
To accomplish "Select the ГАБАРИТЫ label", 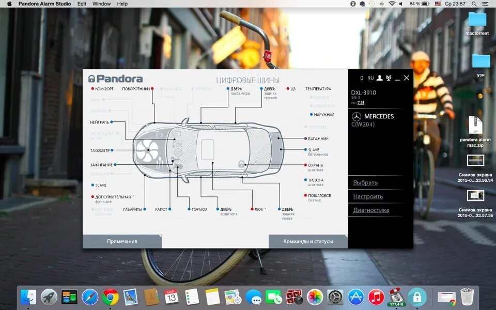I will 133,209.
